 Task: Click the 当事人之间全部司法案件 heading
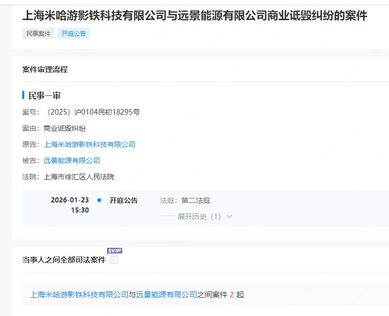click(64, 260)
